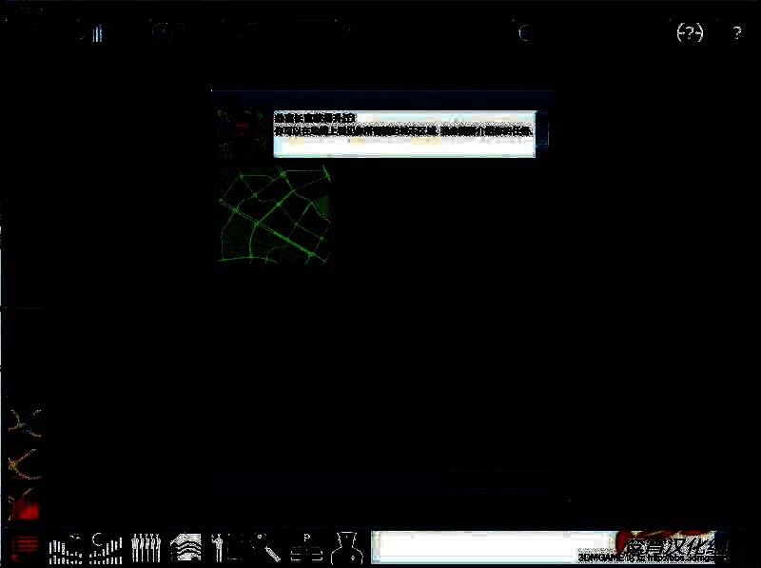Click the vertical bars fence icon

(146, 547)
